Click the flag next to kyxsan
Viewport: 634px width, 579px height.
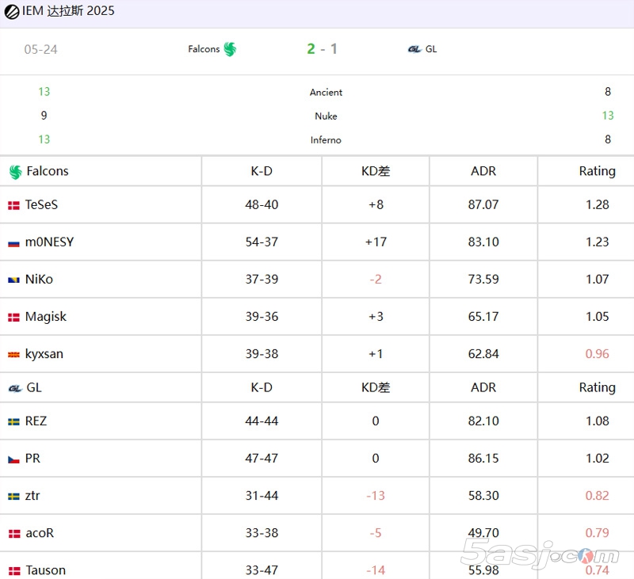(13, 354)
